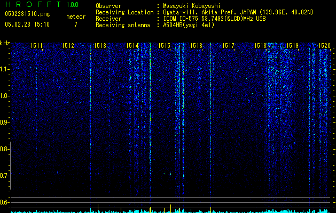Click the 1517 time marker
Image resolution: width=336 pixels, height=213 pixels.
tap(228, 46)
